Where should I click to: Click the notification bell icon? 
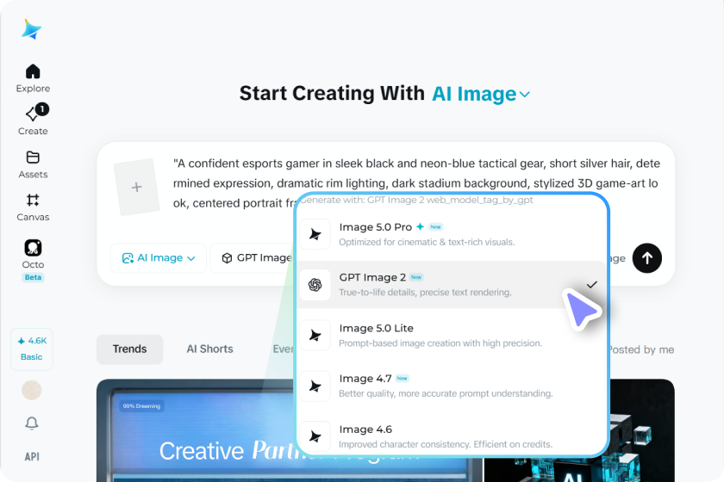pyautogui.click(x=32, y=423)
